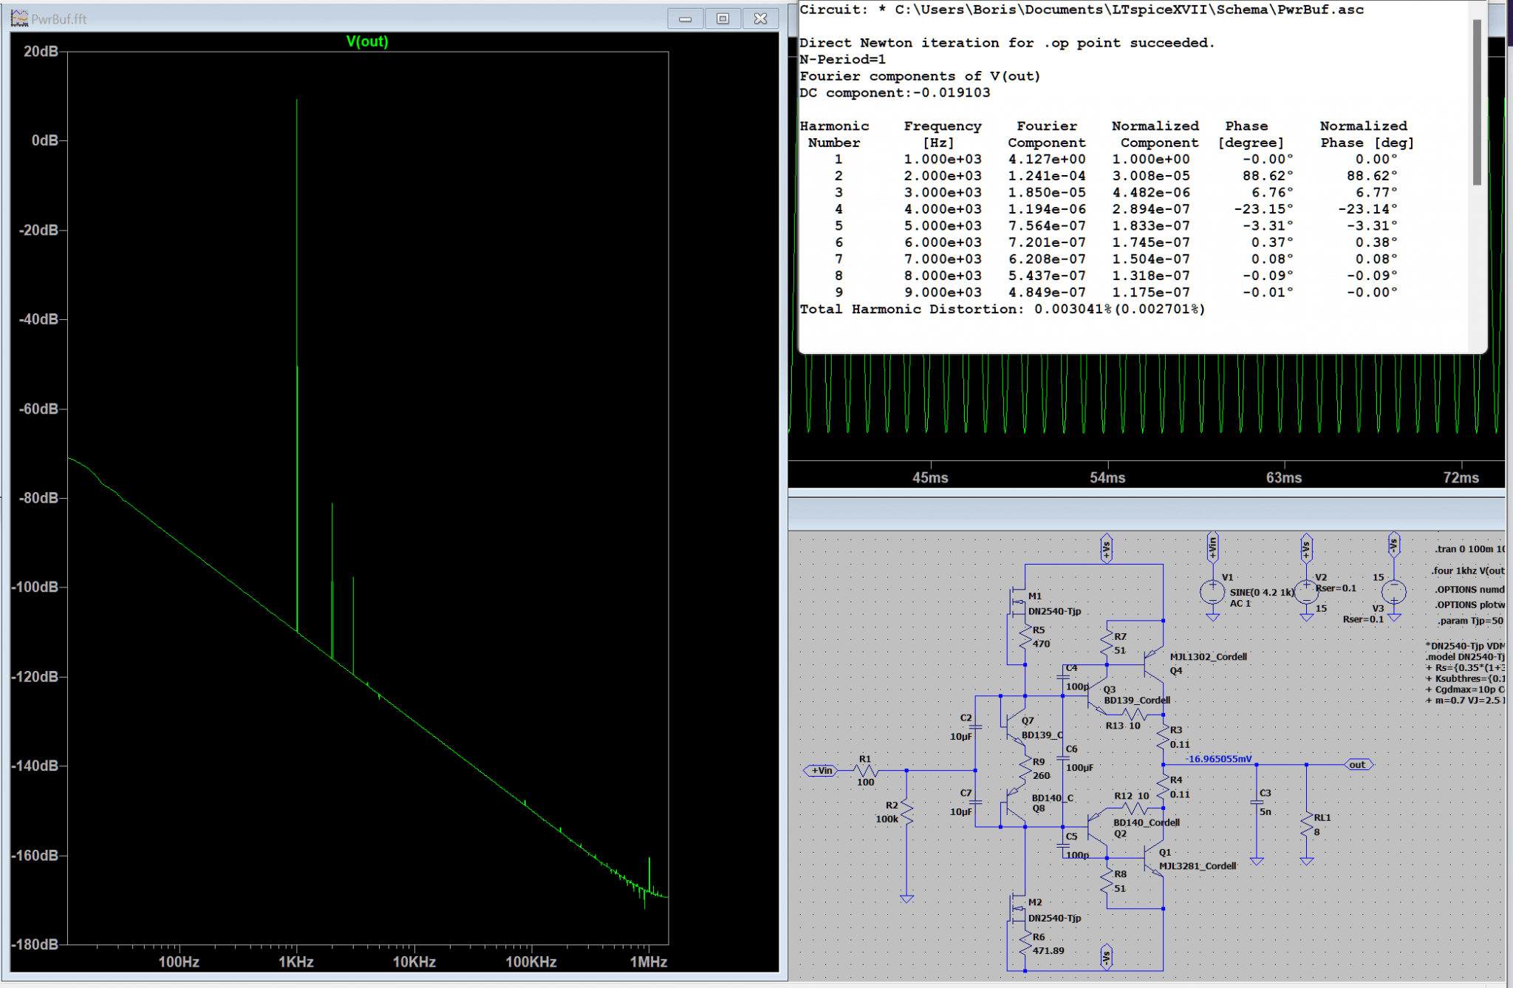Click the 4.127e+00 Fourier component value
Image resolution: width=1513 pixels, height=988 pixels.
coord(1047,159)
